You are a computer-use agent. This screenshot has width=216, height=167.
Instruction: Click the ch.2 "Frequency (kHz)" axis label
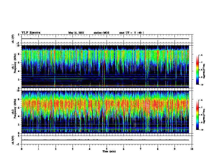(15, 108)
